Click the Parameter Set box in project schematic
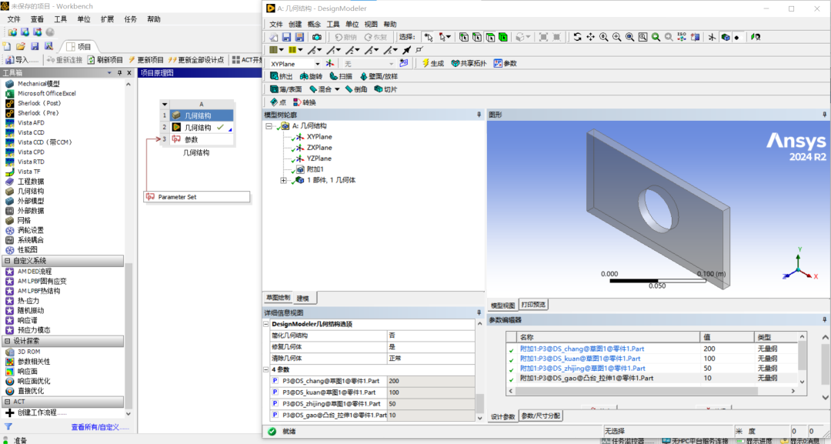Screen dimensions: 831x444 coord(197,196)
